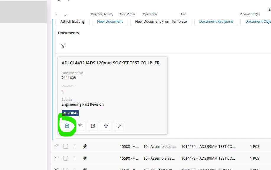The width and height of the screenshot is (271, 170).
Task: Tick the checkbox for shop order 15588
Action: [x=66, y=146]
